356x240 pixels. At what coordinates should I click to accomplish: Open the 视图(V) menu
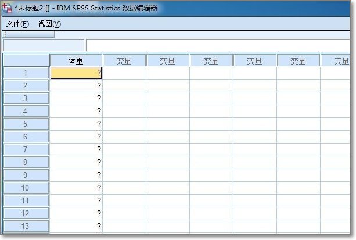pyautogui.click(x=49, y=24)
